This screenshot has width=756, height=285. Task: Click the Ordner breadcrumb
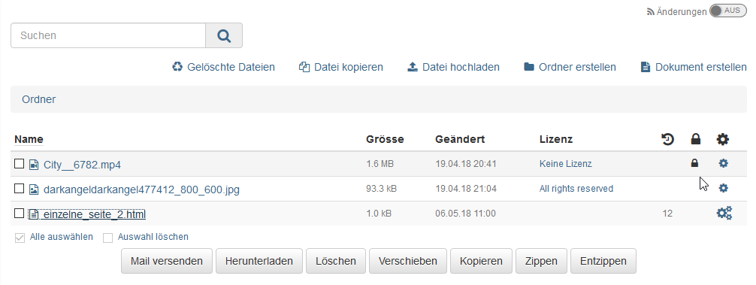click(x=38, y=99)
